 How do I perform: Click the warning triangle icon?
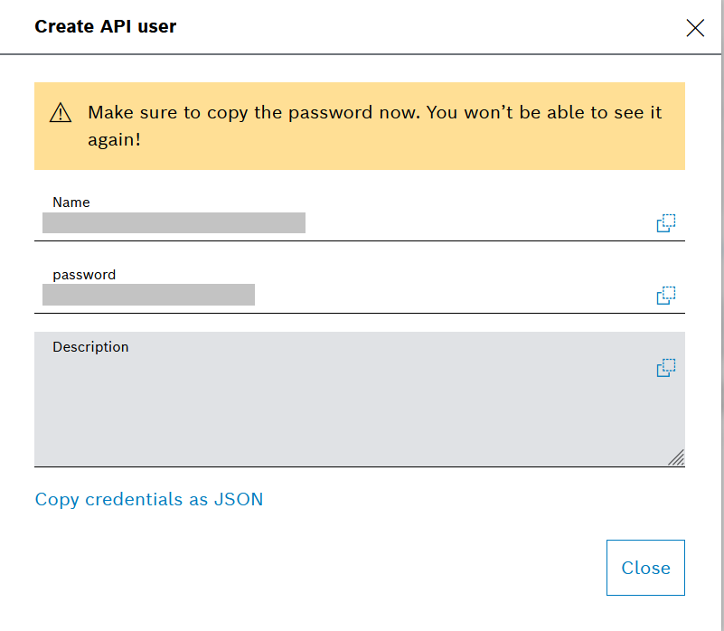coord(61,113)
